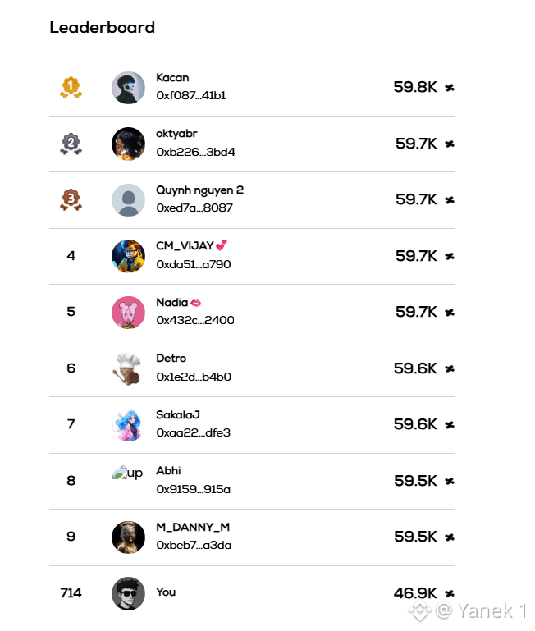Open CM_VIJAY's profile picture
The height and width of the screenshot is (631, 535).
coord(128,256)
